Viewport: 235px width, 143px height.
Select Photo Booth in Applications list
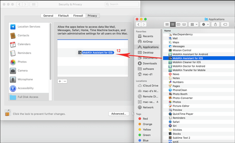point(199,94)
